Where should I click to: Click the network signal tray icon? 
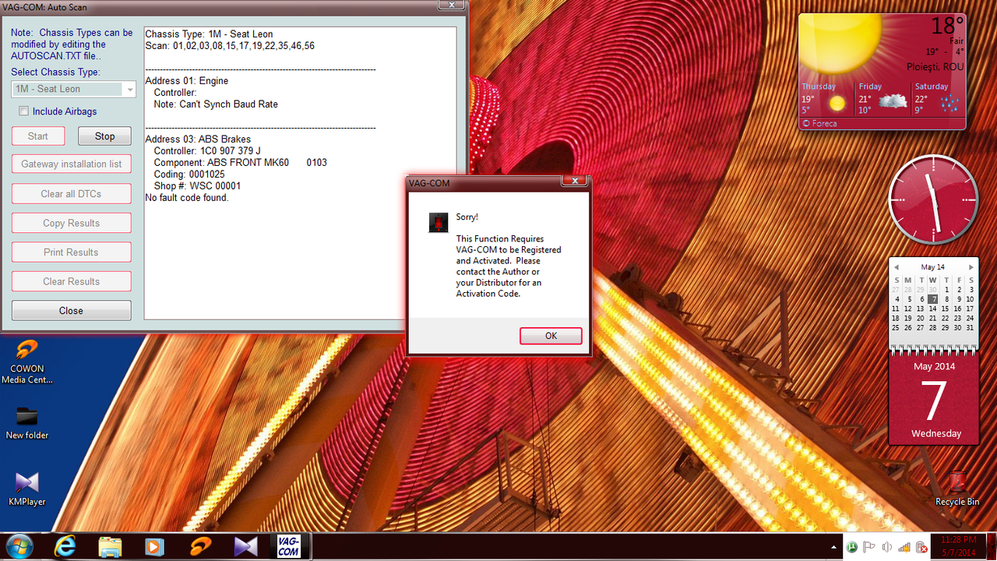coord(904,547)
